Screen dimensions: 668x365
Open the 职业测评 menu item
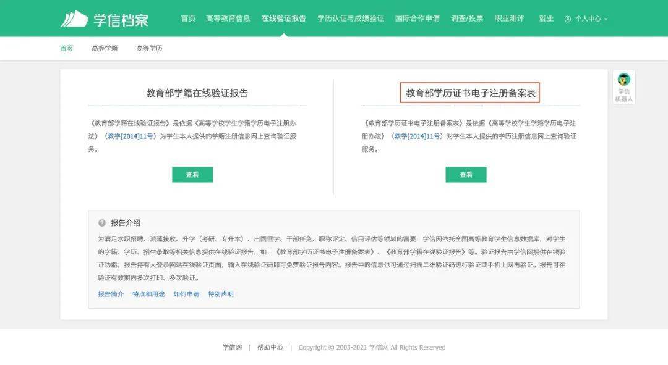[510, 19]
